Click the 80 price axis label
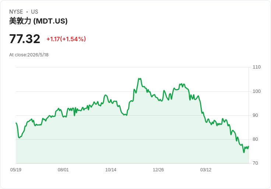This screenshot has height=189, width=271. [x=255, y=139]
